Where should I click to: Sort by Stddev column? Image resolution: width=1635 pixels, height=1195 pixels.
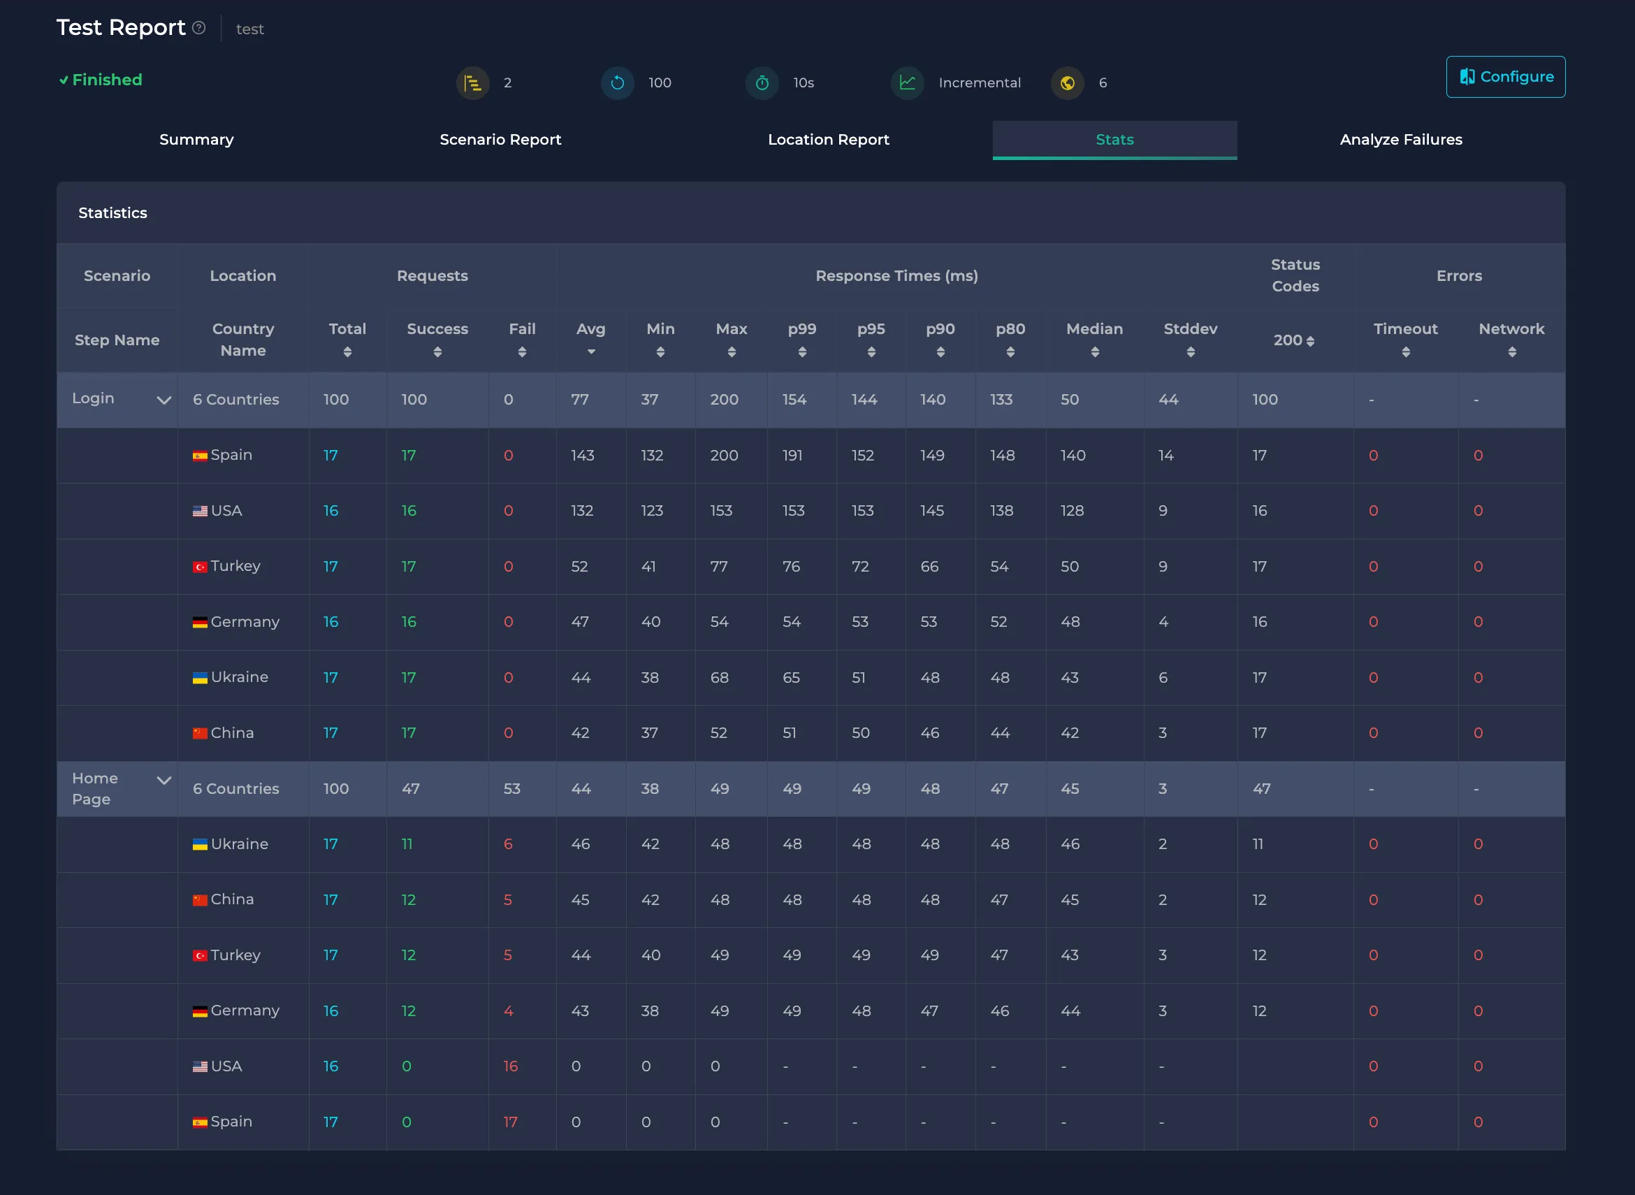point(1191,352)
